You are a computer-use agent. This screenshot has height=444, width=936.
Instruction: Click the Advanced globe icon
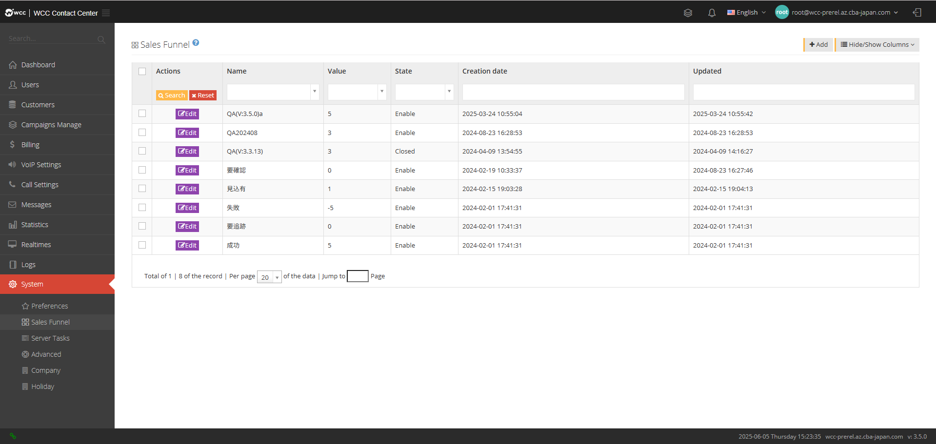coord(25,354)
